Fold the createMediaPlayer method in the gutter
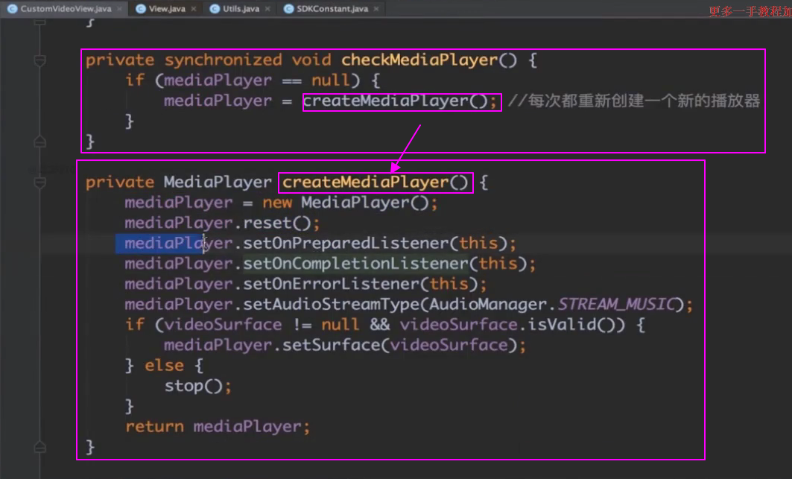This screenshot has height=479, width=792. pyautogui.click(x=40, y=183)
